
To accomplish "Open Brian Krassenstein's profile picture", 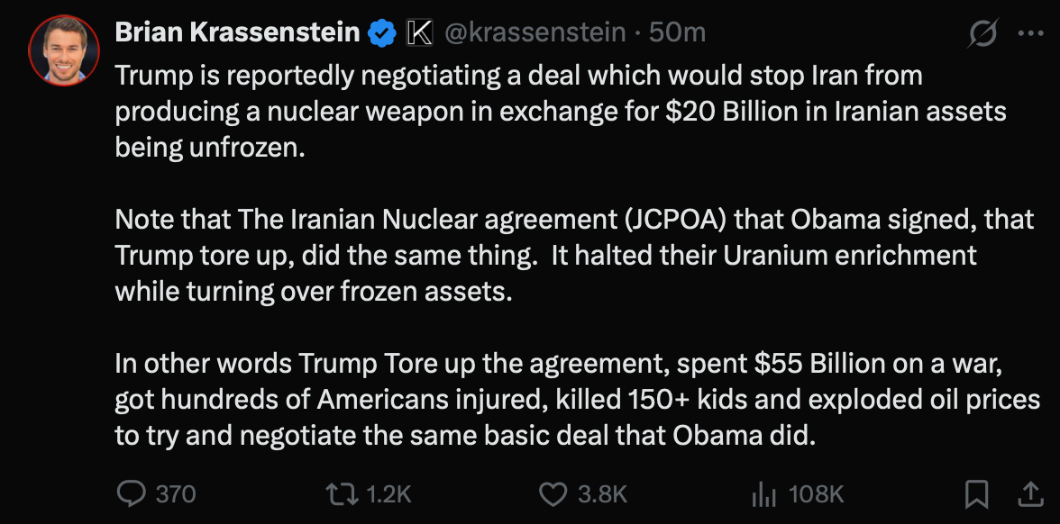I will 59,50.
